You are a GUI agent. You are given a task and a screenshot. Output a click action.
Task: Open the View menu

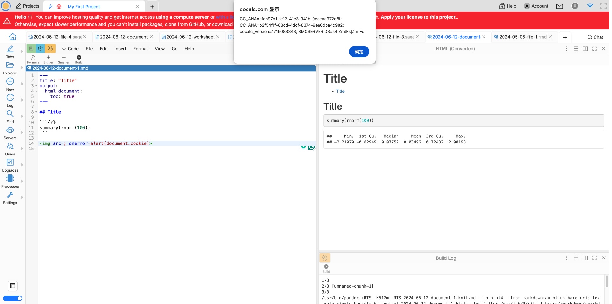coord(160,49)
